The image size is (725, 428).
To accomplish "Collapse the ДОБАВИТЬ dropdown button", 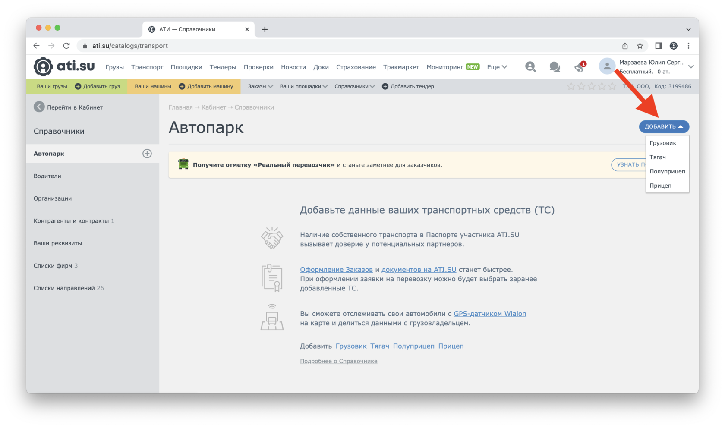I will click(x=664, y=126).
